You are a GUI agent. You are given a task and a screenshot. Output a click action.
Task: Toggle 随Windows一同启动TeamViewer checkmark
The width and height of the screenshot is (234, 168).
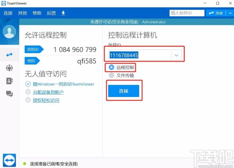[28, 84]
